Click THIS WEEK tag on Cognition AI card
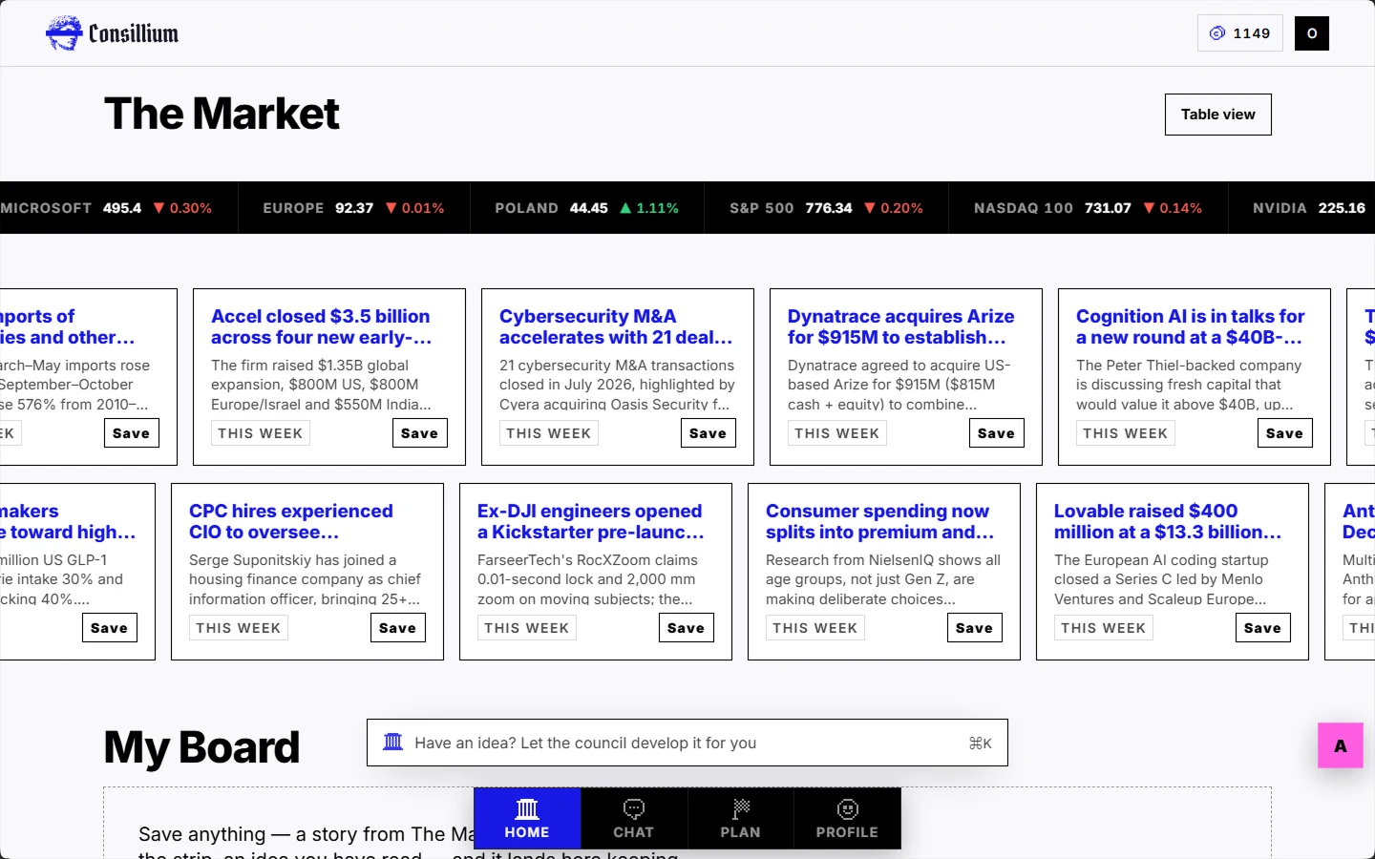 pos(1125,433)
